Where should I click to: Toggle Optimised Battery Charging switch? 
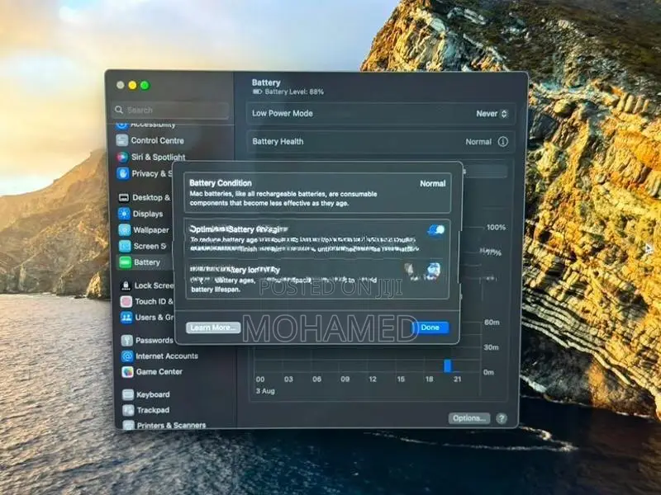coord(436,230)
